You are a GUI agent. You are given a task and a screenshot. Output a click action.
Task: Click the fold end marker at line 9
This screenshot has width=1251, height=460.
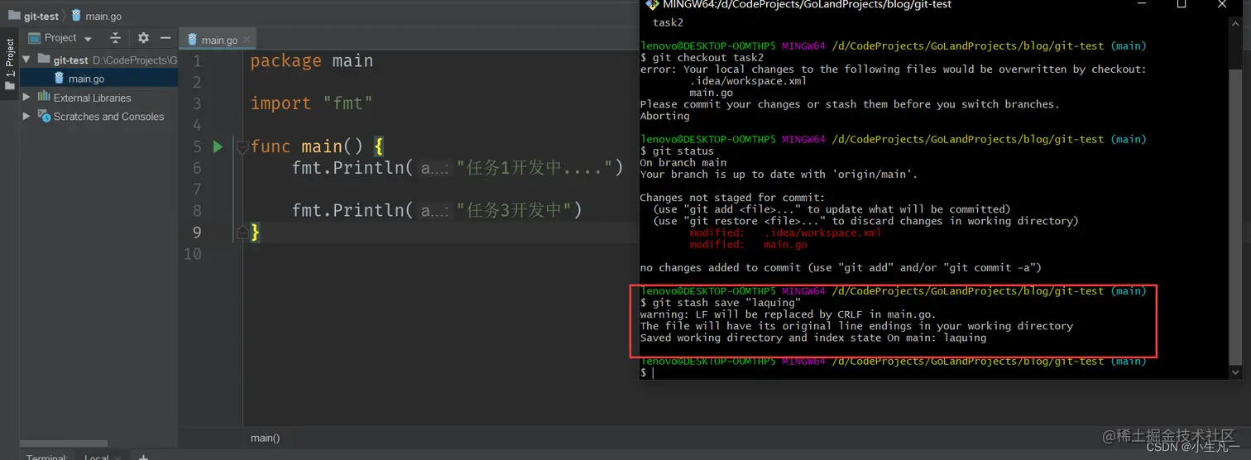pos(242,232)
